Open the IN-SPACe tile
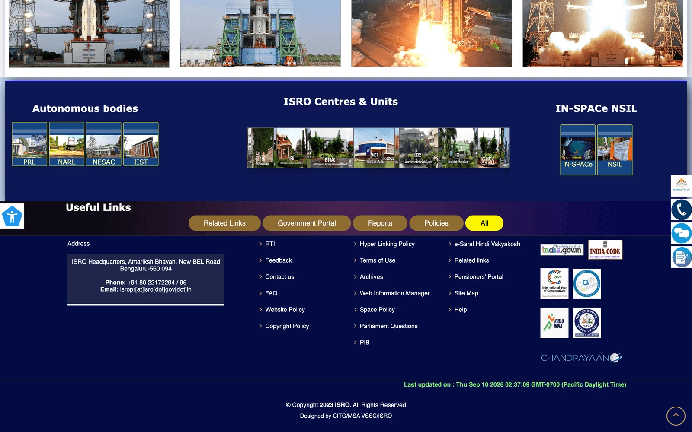 click(578, 150)
